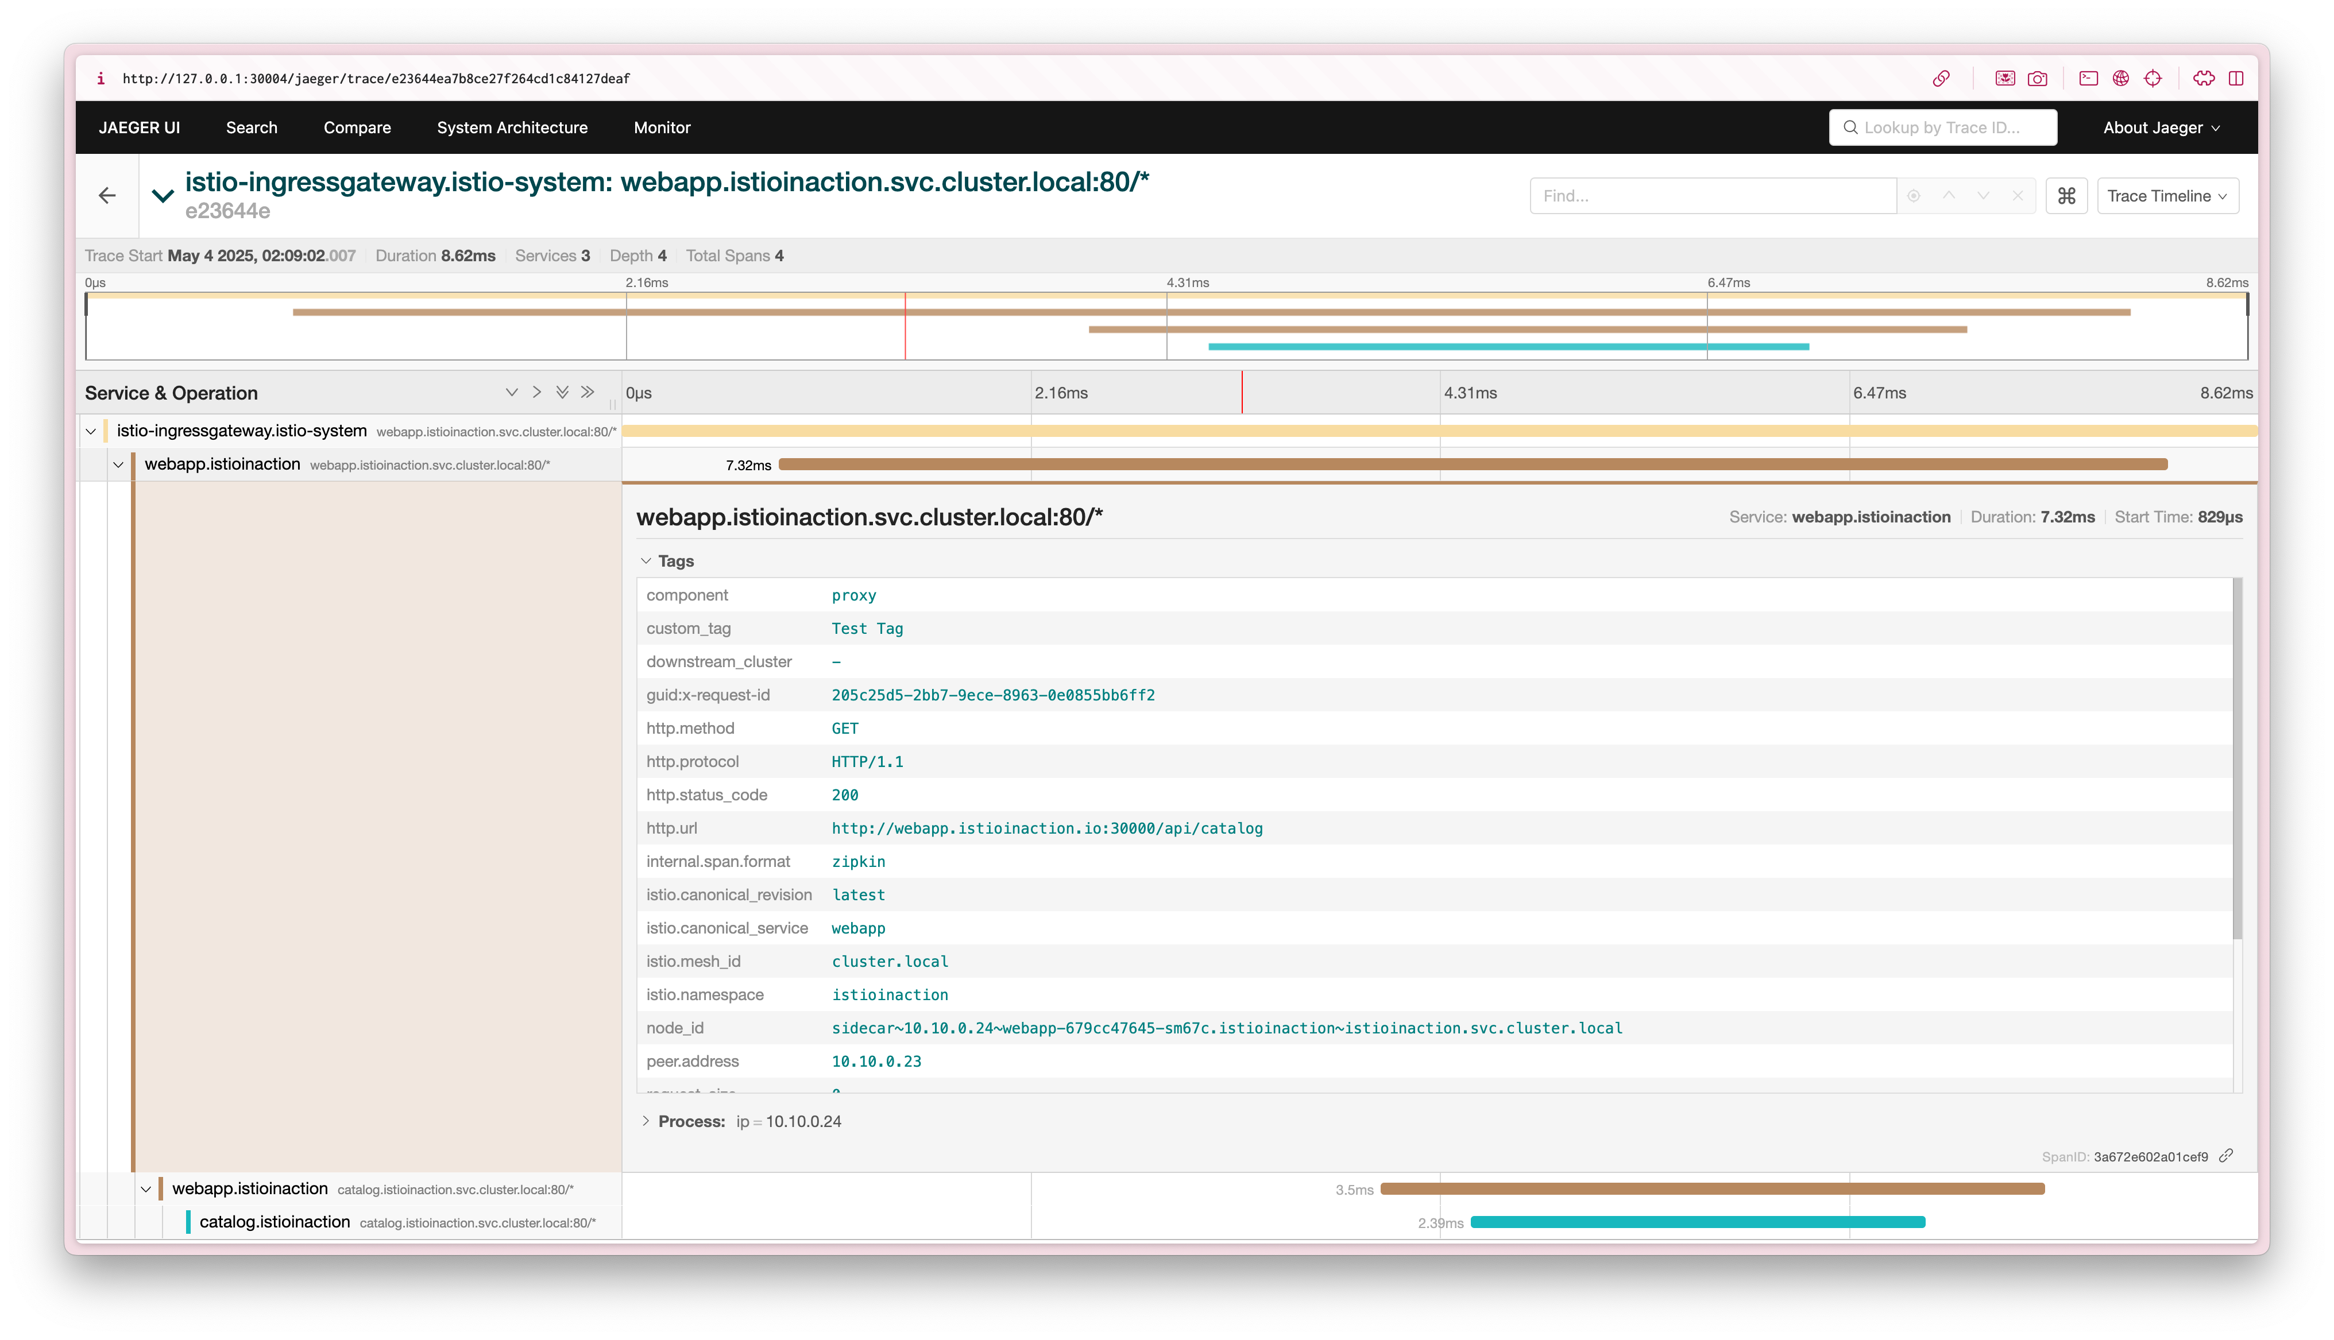Click the link icon in address bar

tap(1941, 78)
